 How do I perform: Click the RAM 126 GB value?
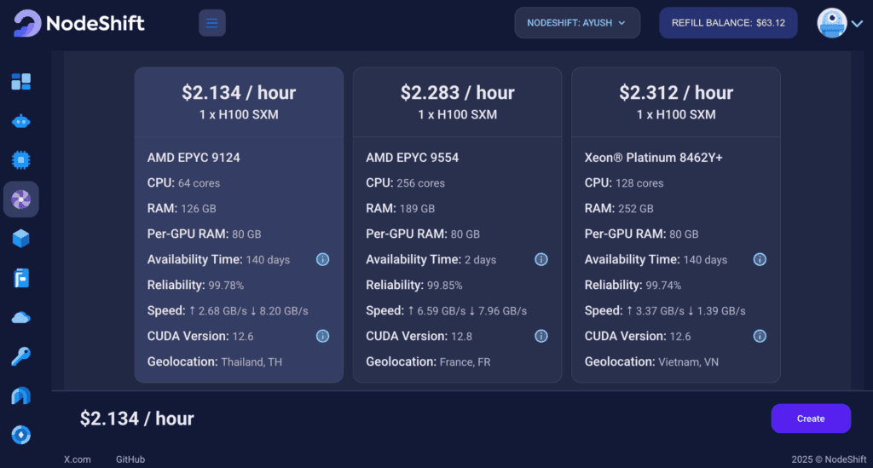pos(198,209)
